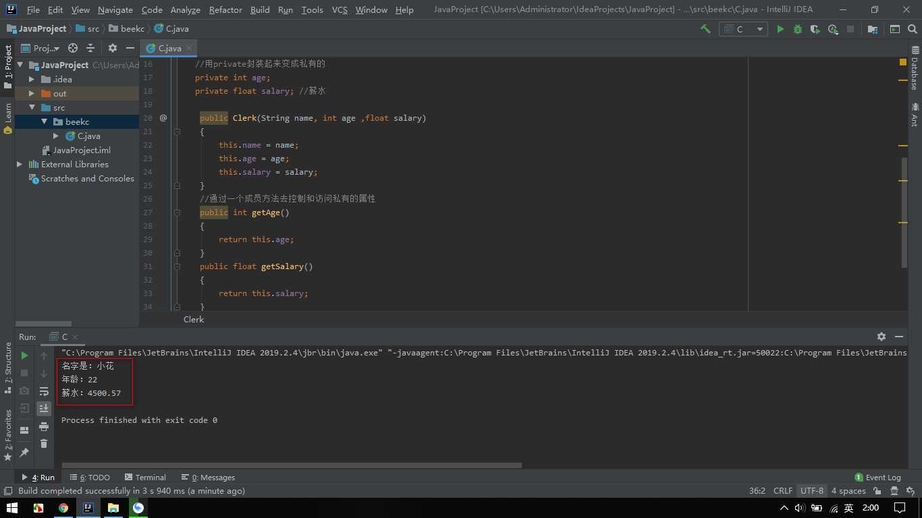
Task: Toggle the 2: Favorites tool window
Action: coord(8,435)
